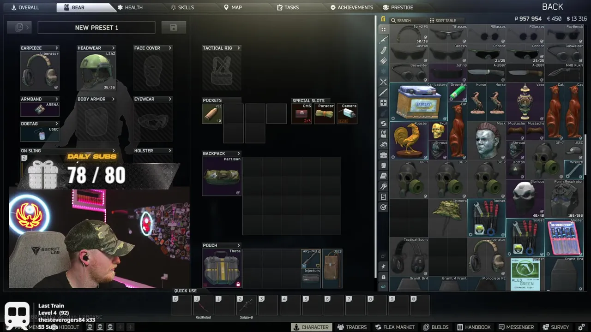
Task: Open the Prestige tab
Action: [398, 7]
